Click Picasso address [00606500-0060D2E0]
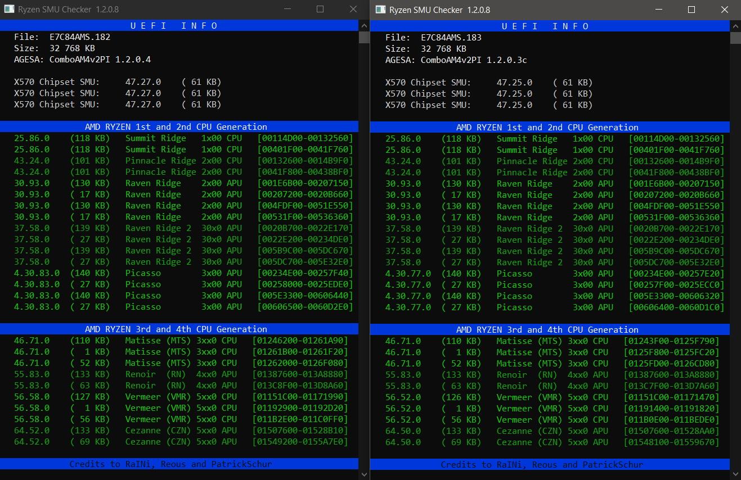 click(306, 307)
